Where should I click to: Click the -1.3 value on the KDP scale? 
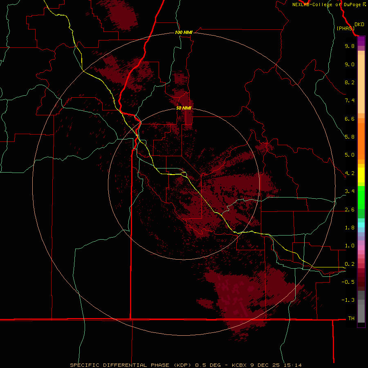coord(348,300)
